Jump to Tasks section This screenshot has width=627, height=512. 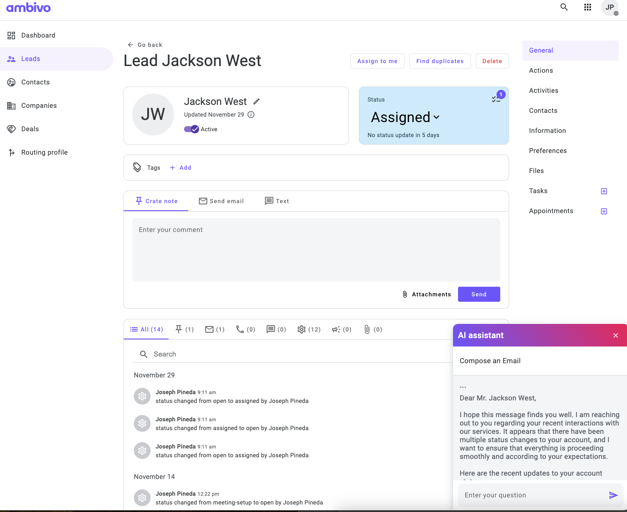click(538, 191)
